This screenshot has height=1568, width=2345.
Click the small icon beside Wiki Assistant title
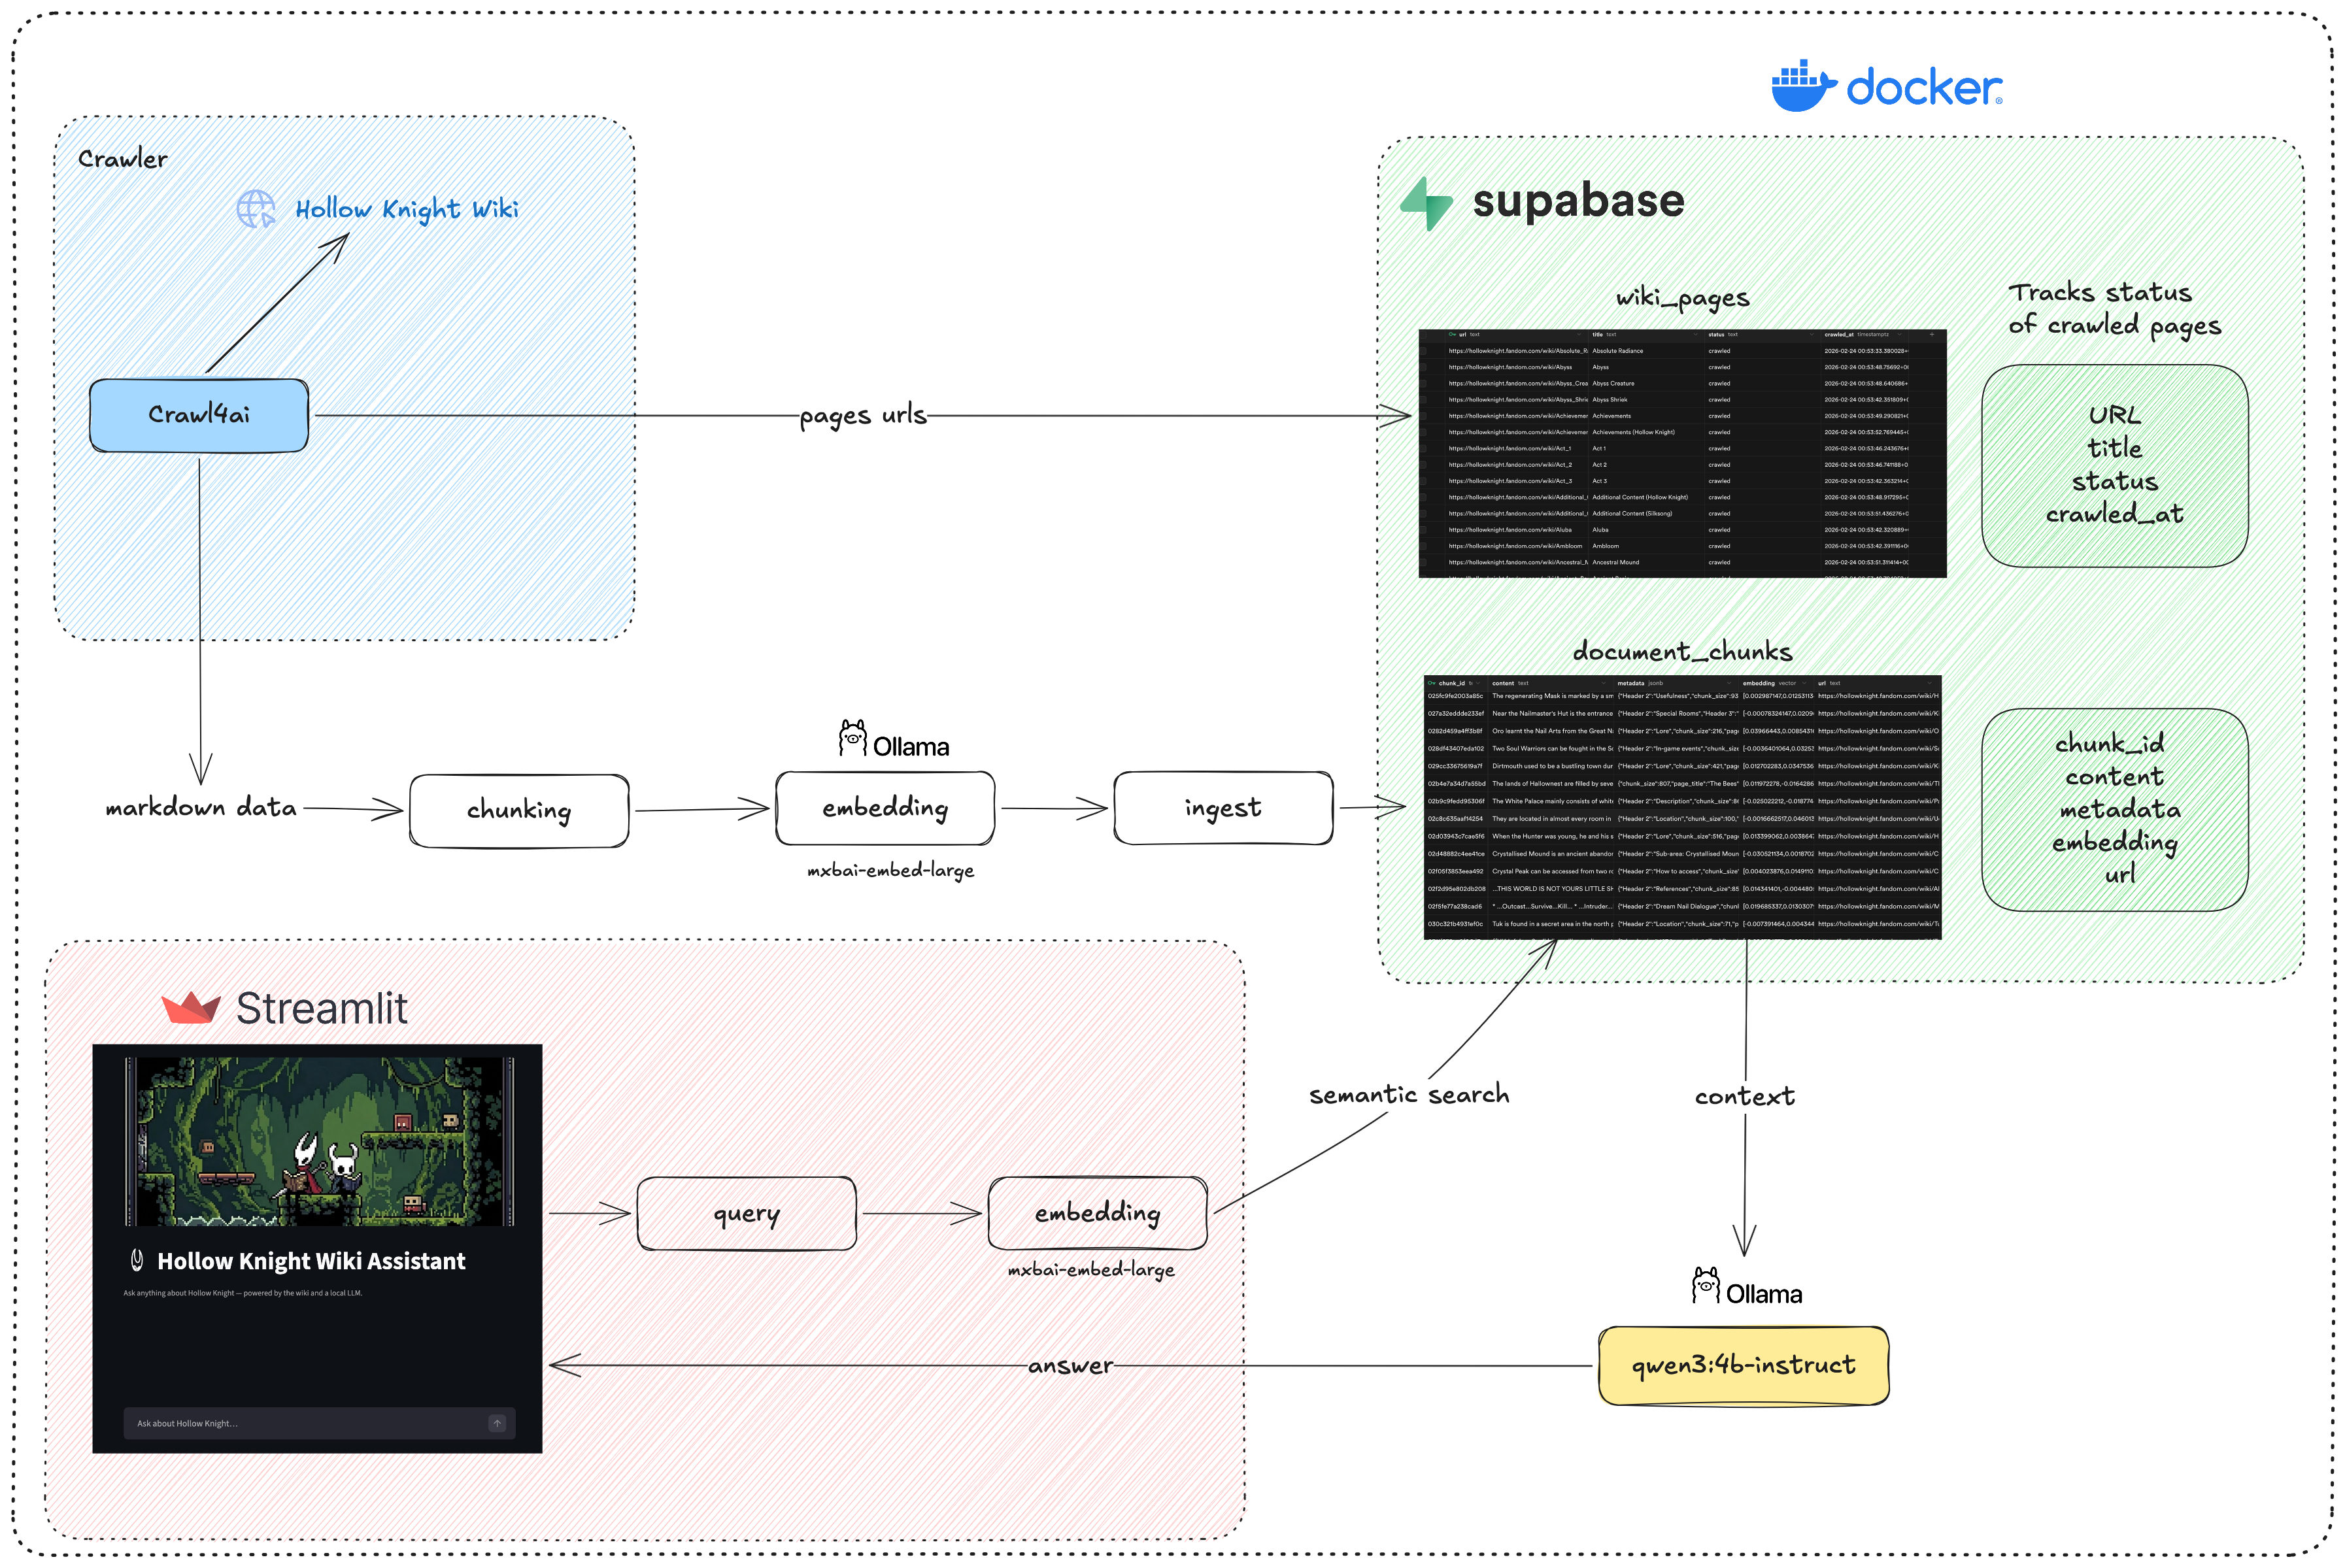click(x=137, y=1261)
